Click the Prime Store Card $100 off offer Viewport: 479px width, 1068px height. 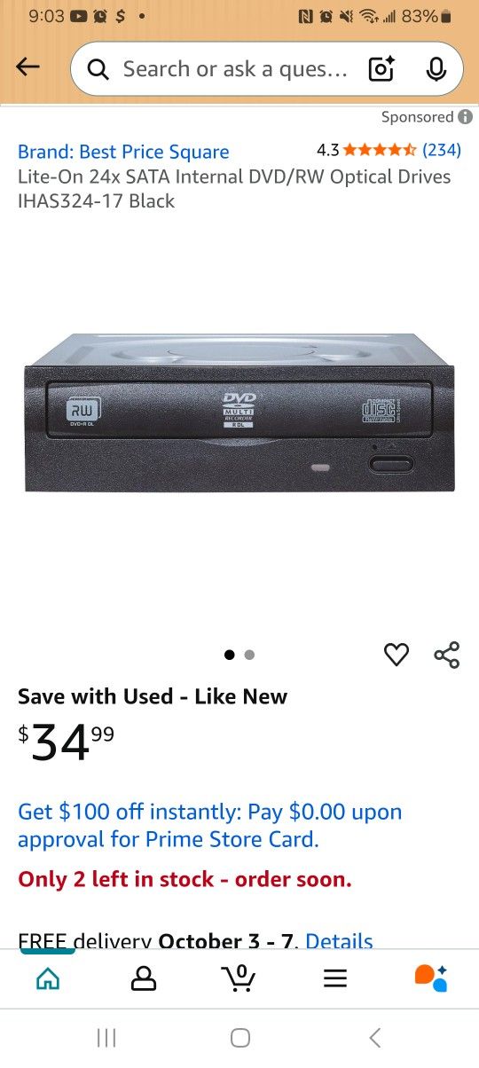tap(210, 825)
